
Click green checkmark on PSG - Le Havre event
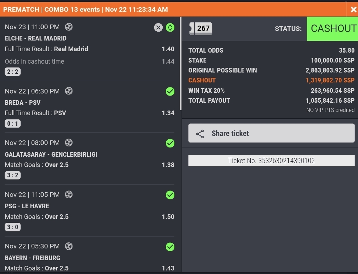coord(170,195)
